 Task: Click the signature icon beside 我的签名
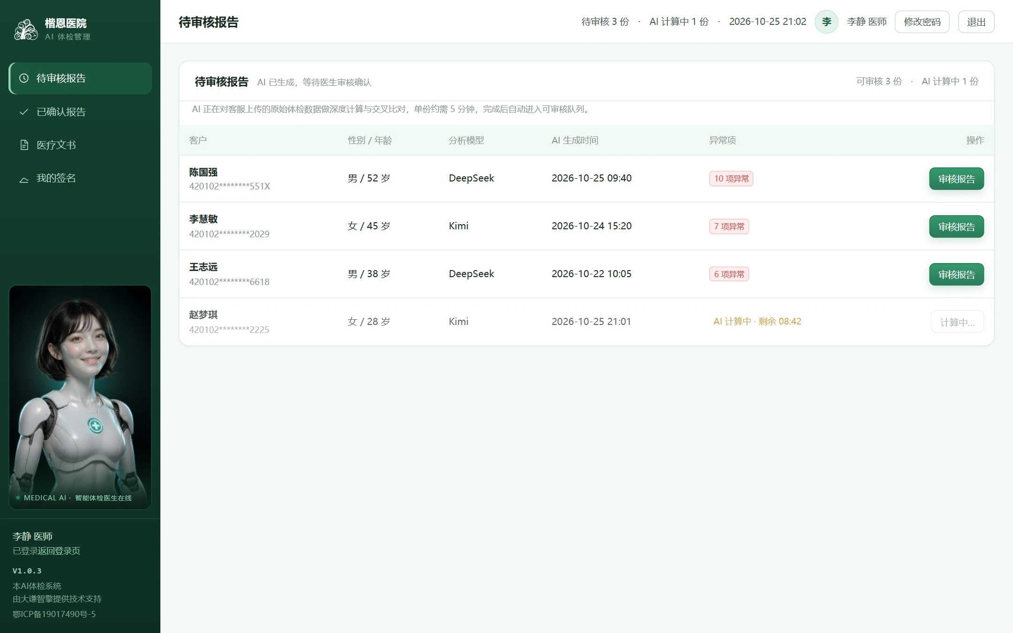(24, 179)
